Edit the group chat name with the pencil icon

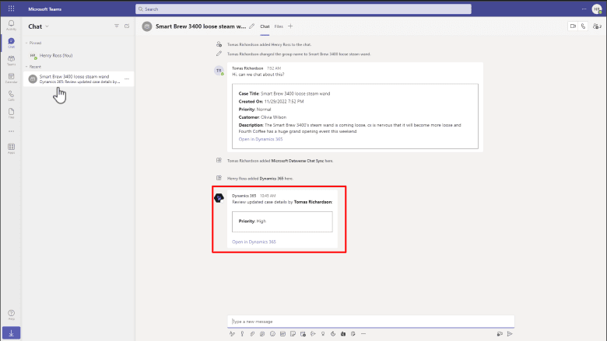252,26
